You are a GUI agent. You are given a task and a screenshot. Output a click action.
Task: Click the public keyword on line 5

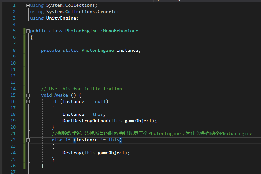[38, 31]
